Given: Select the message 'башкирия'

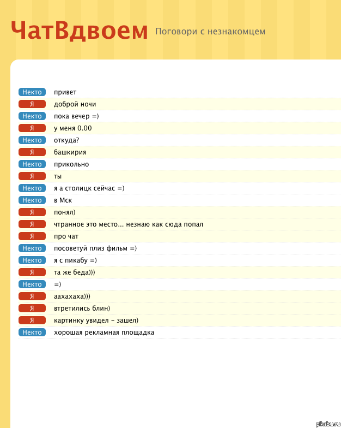Looking at the screenshot, I should [x=70, y=152].
